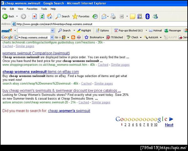Screen dimensions: 188x151
Task: Expand the MSN search box dropdown
Action: 52,30
